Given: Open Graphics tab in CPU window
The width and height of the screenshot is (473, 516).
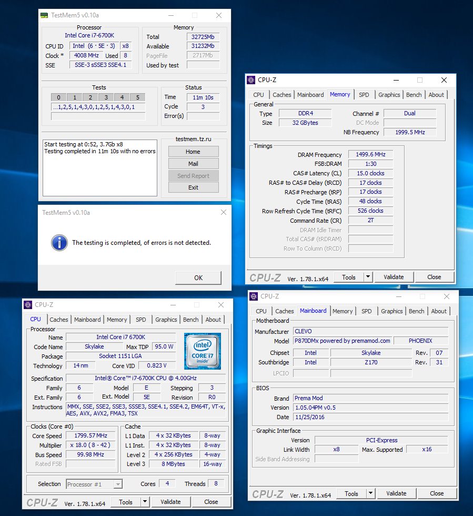Looking at the screenshot, I should click(x=166, y=320).
